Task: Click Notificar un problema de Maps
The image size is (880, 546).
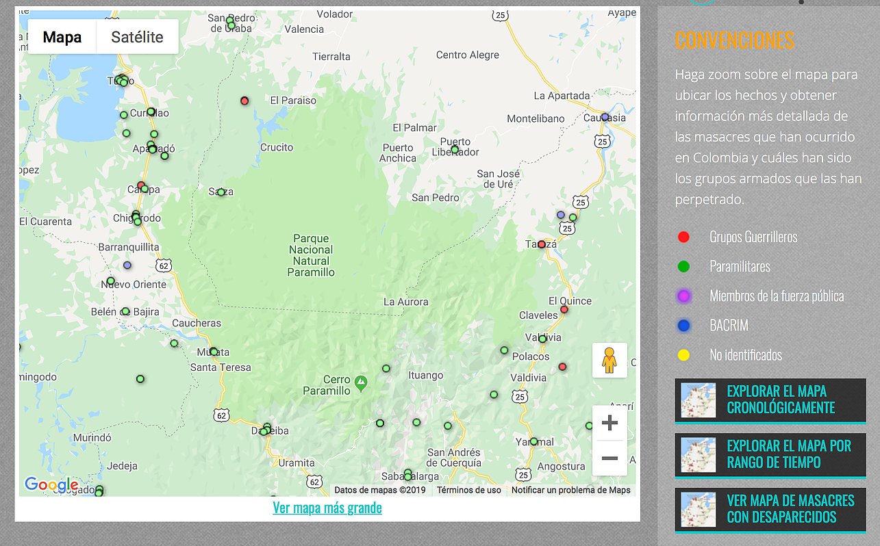Action: point(571,490)
